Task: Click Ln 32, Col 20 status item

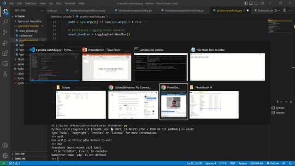Action: pos(195,163)
